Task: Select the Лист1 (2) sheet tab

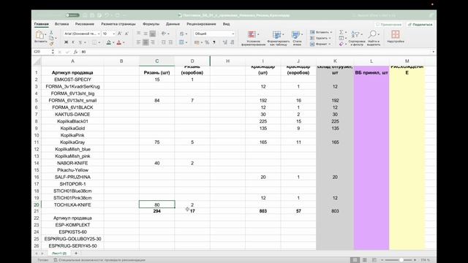Action: click(x=59, y=254)
